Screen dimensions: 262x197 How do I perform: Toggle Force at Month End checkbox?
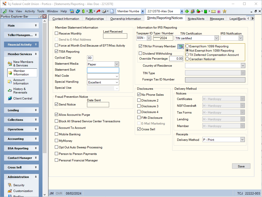(x=57, y=45)
